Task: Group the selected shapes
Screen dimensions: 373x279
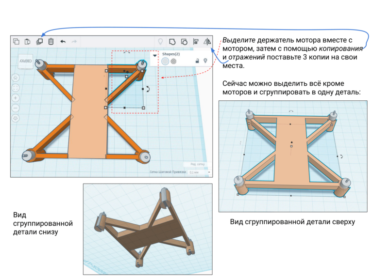Action: (x=172, y=42)
